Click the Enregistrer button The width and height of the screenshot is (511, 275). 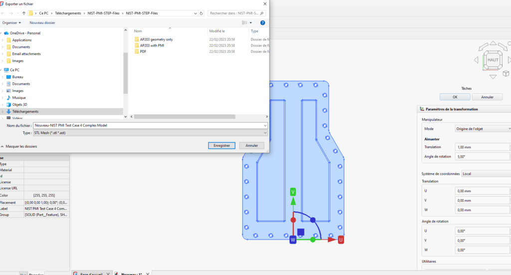click(222, 146)
